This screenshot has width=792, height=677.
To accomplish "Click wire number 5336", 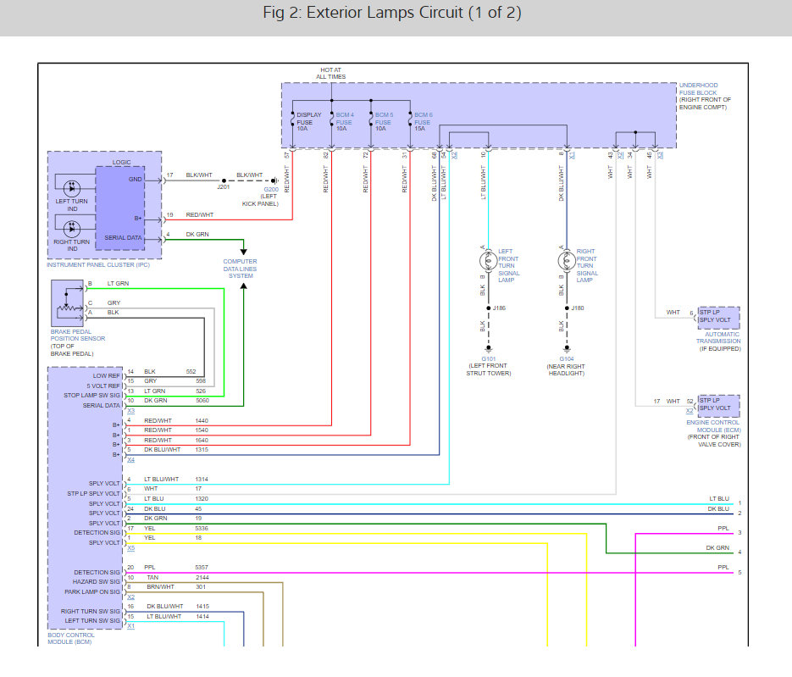I will pyautogui.click(x=202, y=529).
